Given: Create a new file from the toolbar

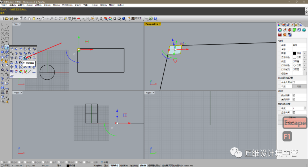Looking at the screenshot, I should (x=2, y=19).
